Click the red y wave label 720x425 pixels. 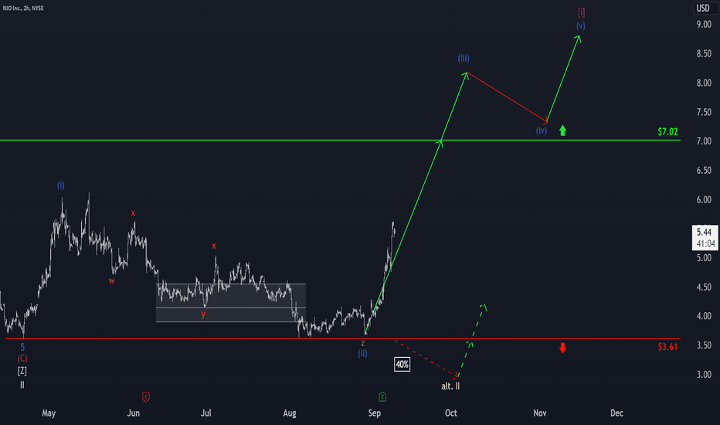pos(203,314)
